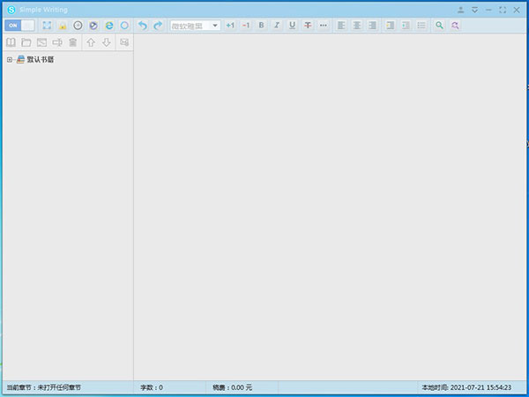Open the title bar dropdown menu arrow
Image resolution: width=529 pixels, height=397 pixels.
coord(474,10)
